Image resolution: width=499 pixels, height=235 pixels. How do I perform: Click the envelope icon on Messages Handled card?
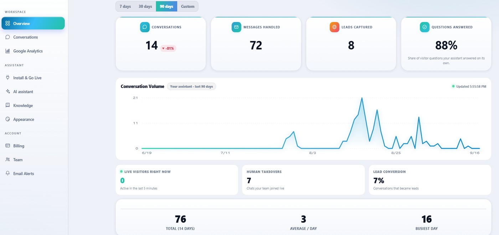[x=236, y=27]
